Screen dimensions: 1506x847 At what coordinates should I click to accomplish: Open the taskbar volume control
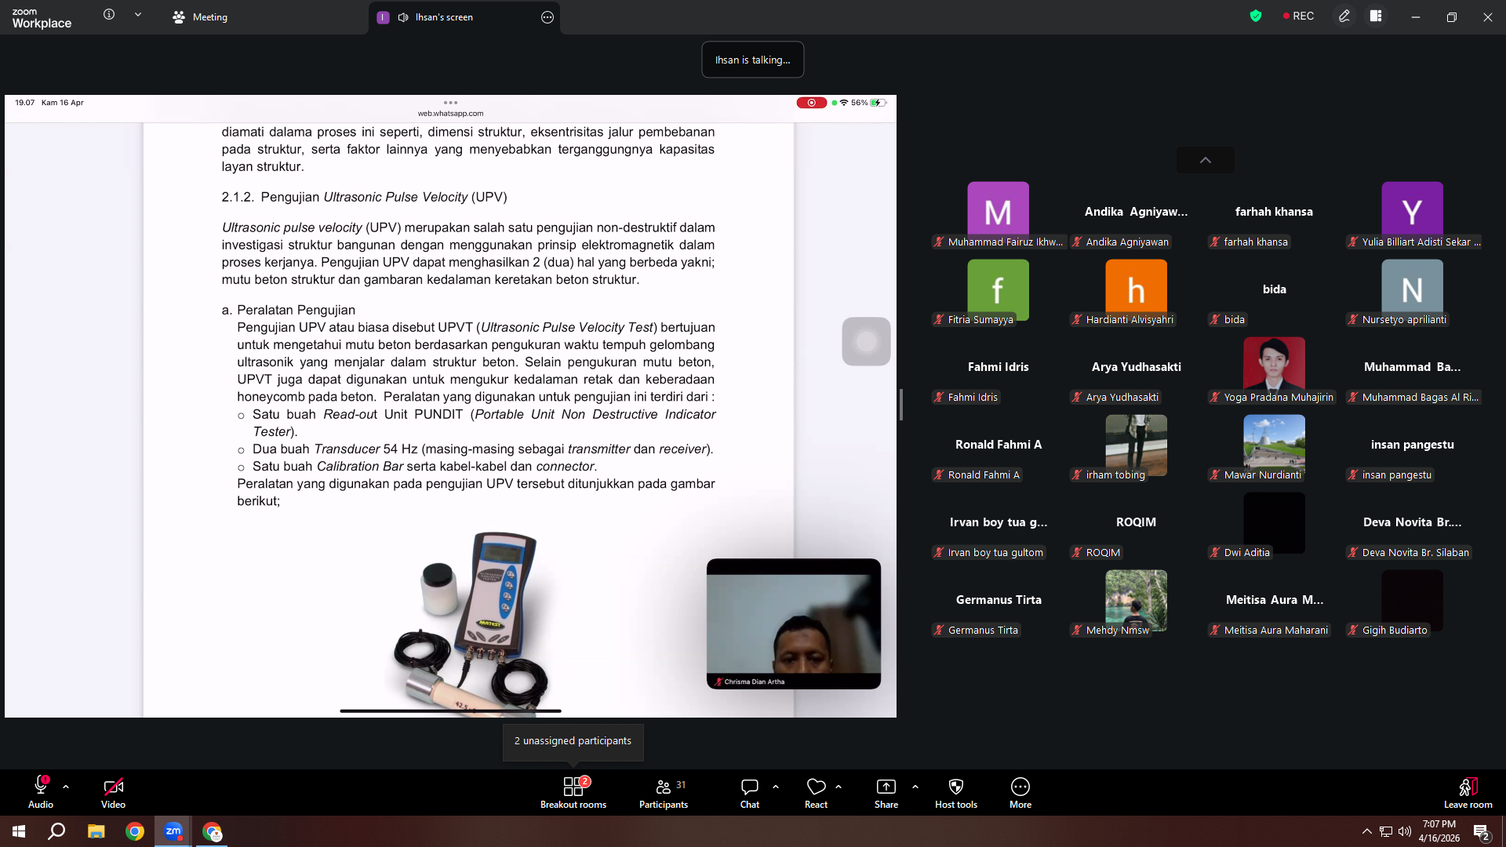1405,831
